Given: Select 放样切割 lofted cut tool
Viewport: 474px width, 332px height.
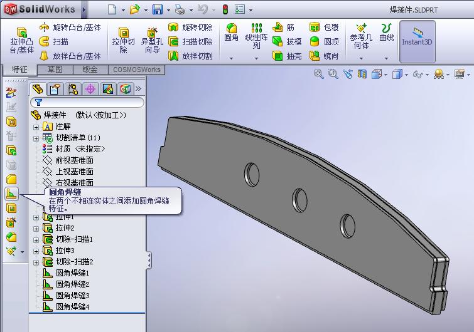Looking at the screenshot, I should pyautogui.click(x=190, y=56).
